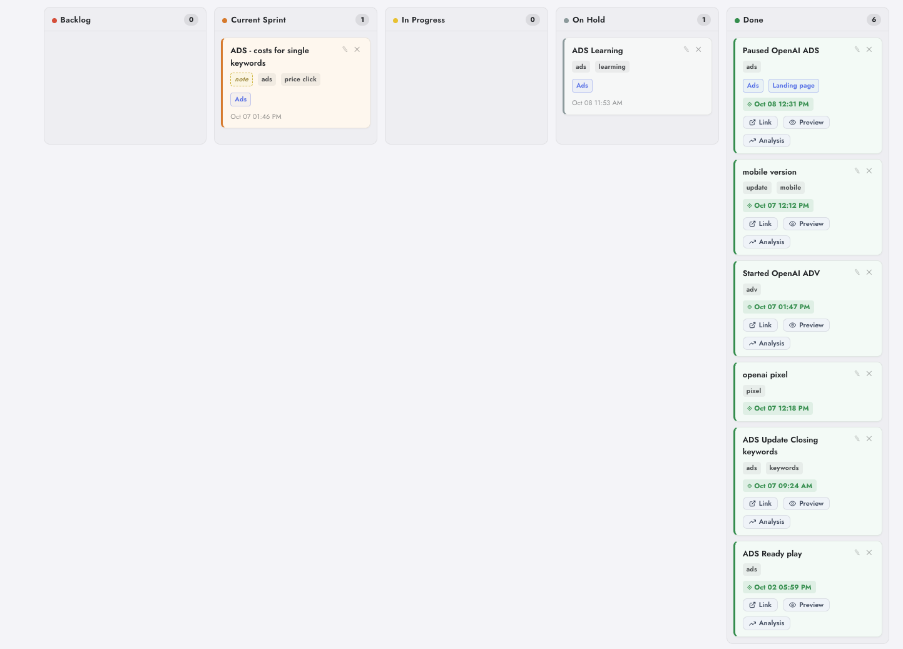Click the blue "Ads" label on ADS Learning card
The height and width of the screenshot is (649, 903).
[x=582, y=86]
